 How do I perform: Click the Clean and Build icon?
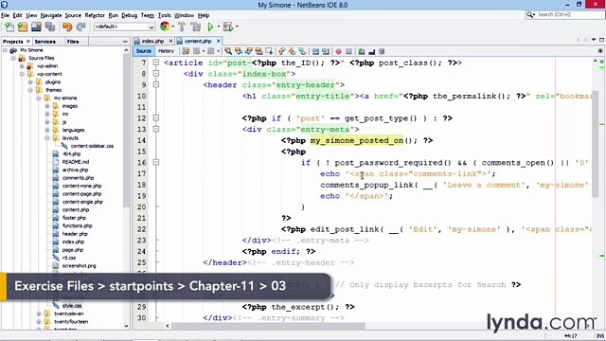(196, 27)
